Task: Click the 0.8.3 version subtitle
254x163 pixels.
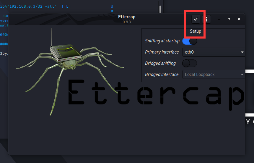Action: tap(127, 22)
